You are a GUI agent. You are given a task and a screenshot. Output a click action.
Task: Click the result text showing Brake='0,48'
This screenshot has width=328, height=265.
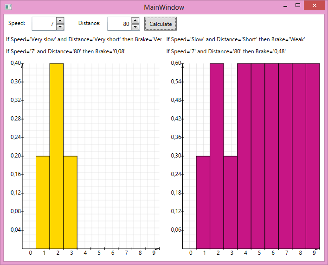[x=225, y=51]
